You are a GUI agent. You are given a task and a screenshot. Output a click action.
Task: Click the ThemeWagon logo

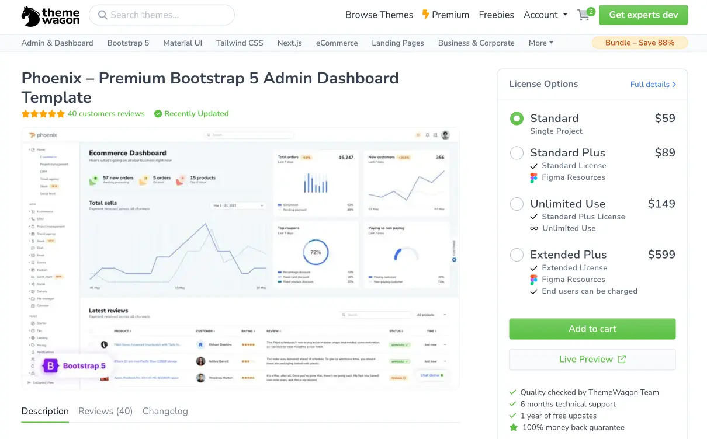pyautogui.click(x=51, y=16)
